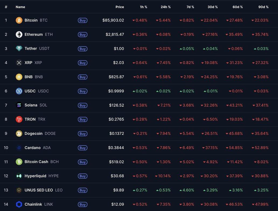The width and height of the screenshot is (278, 211).
Task: Sort by the # rank column header
Action: pyautogui.click(x=6, y=7)
